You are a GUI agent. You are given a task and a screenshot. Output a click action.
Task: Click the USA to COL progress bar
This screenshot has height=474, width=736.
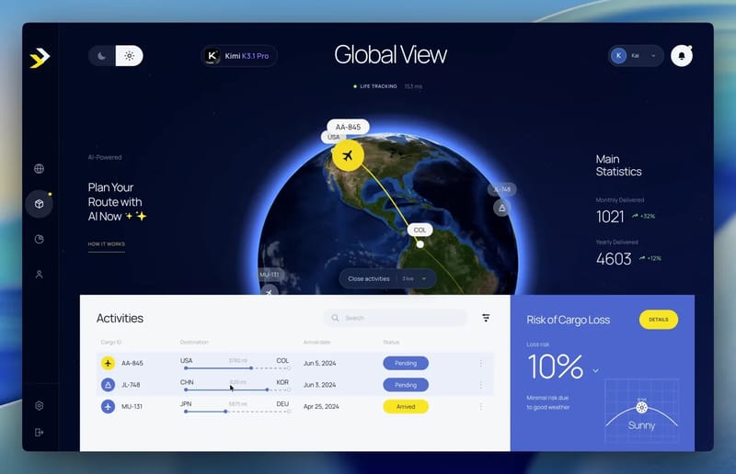coord(237,368)
